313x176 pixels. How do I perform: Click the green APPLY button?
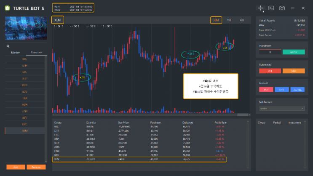(294, 52)
